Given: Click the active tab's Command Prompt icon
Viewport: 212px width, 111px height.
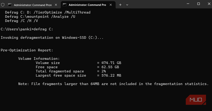Looking at the screenshot, I should pyautogui.click(x=64, y=5).
